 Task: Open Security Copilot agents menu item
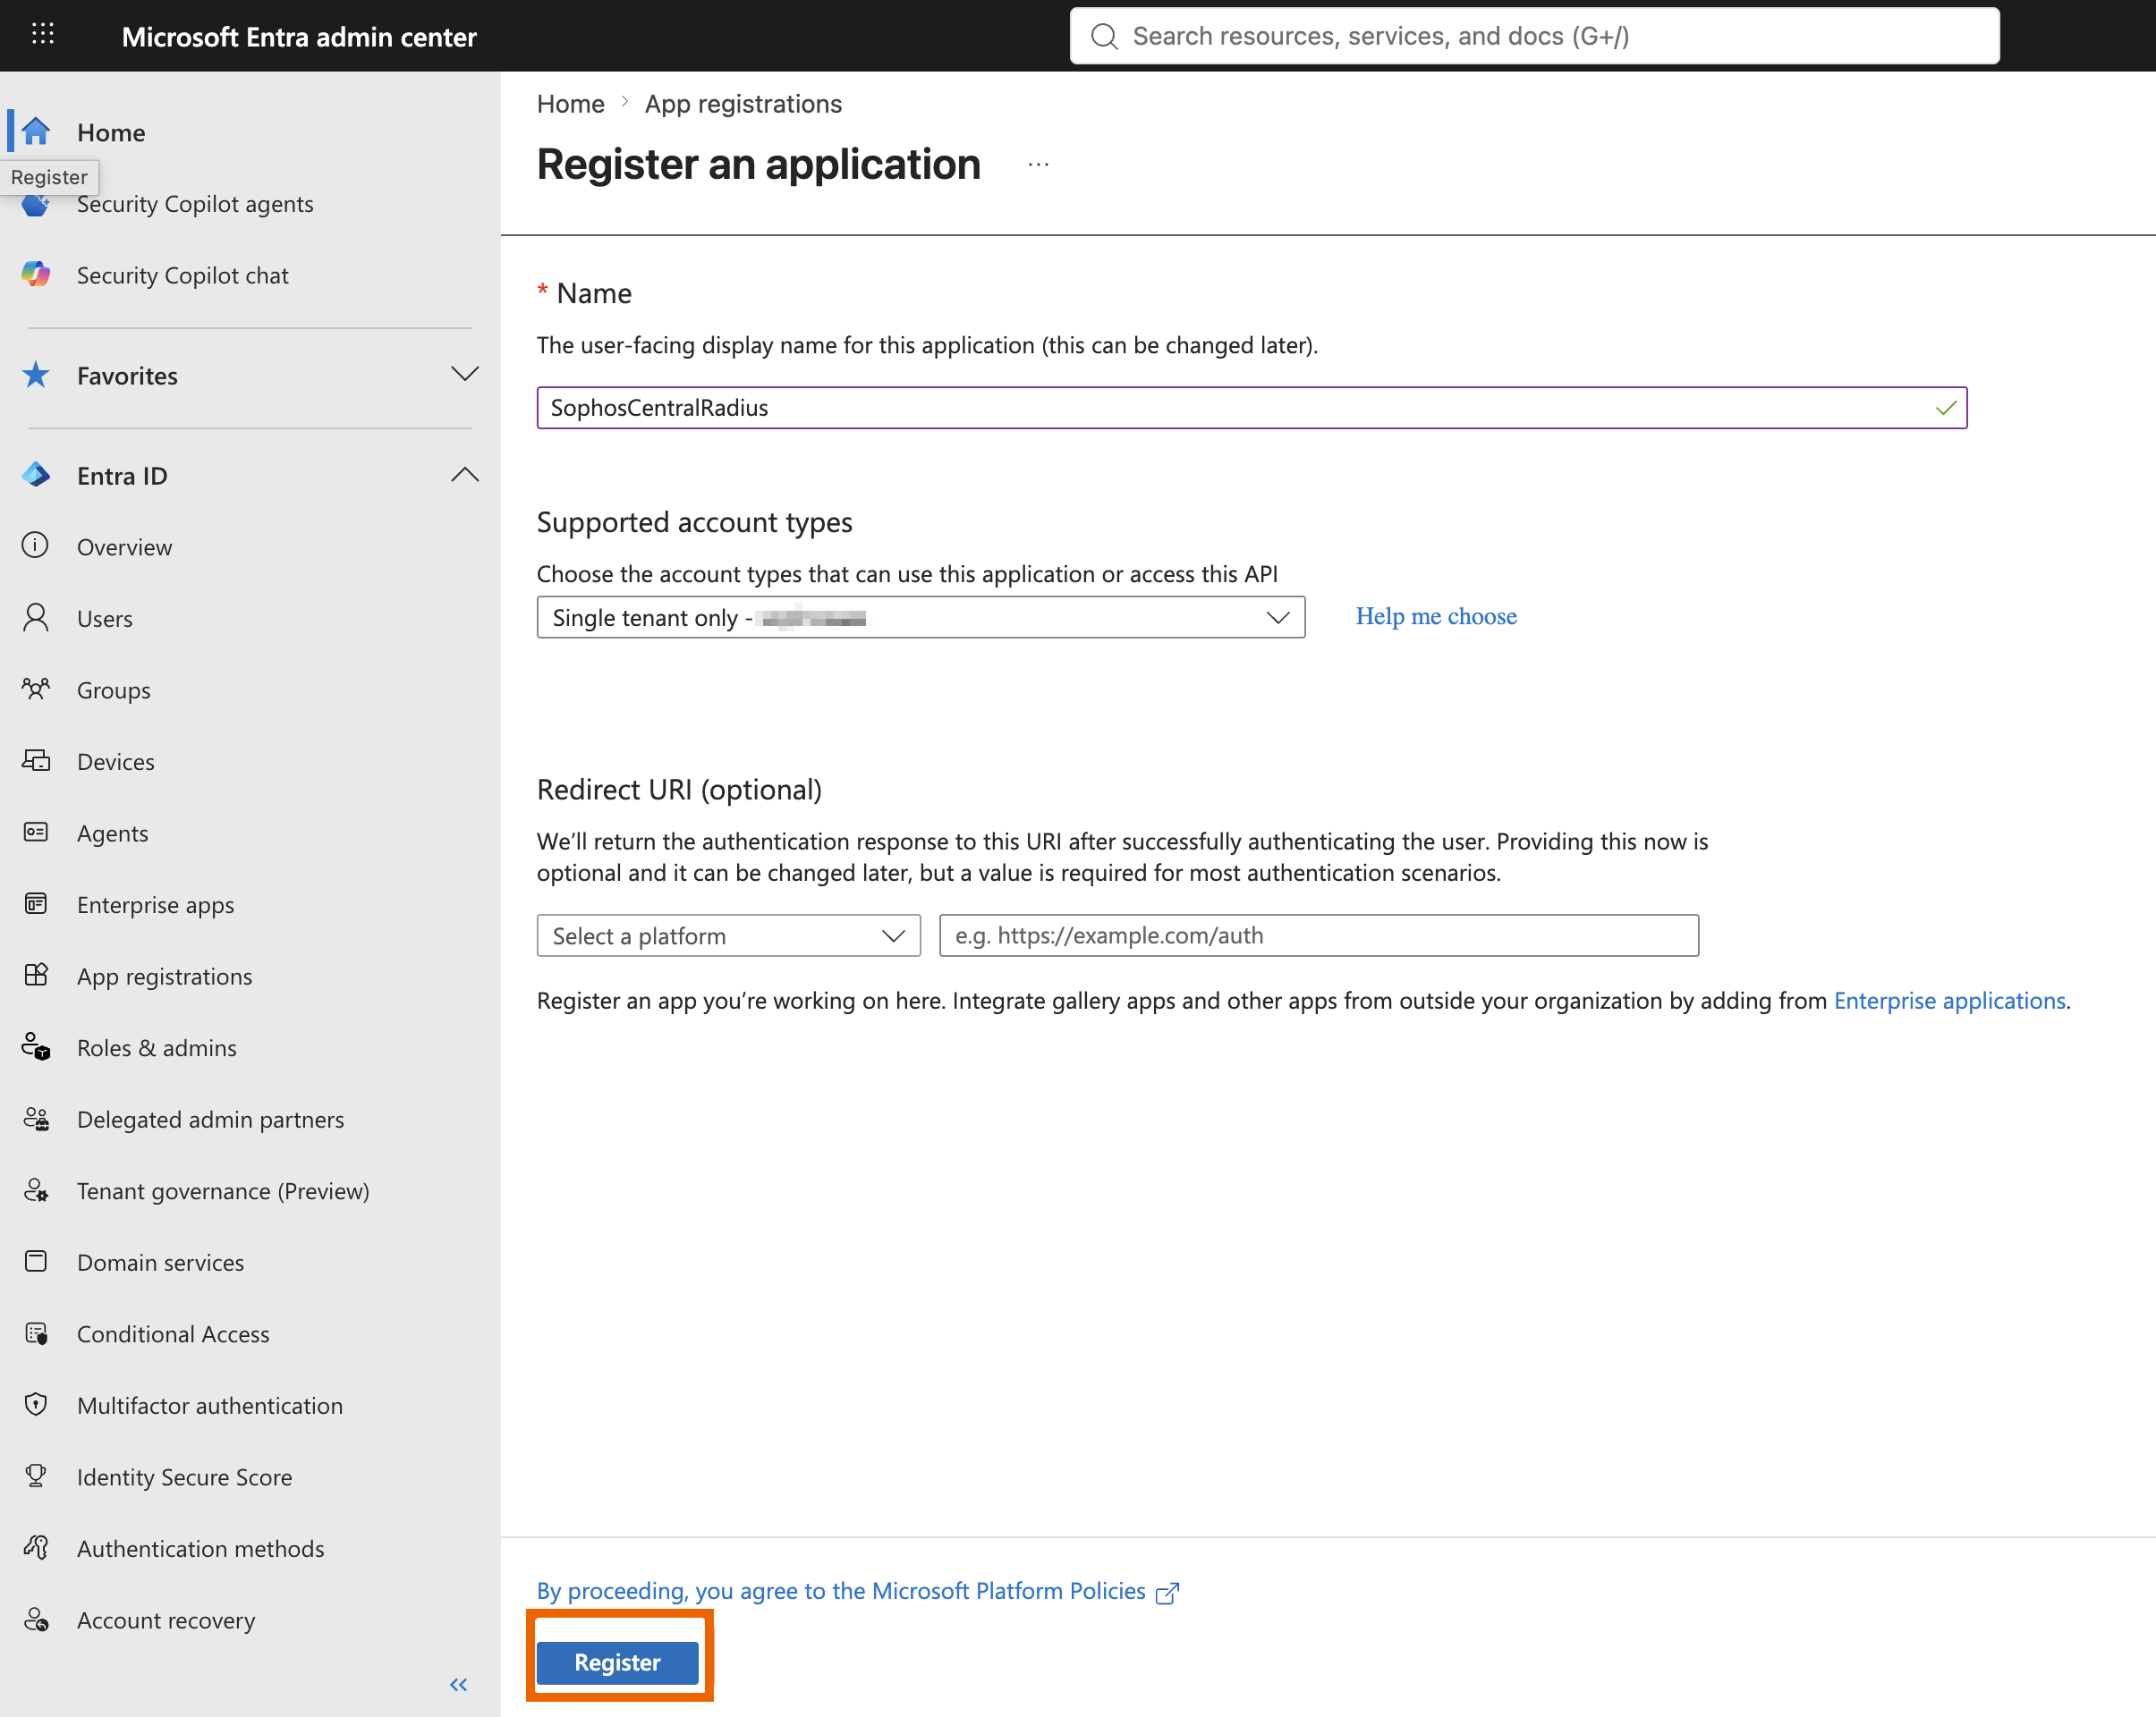[195, 204]
